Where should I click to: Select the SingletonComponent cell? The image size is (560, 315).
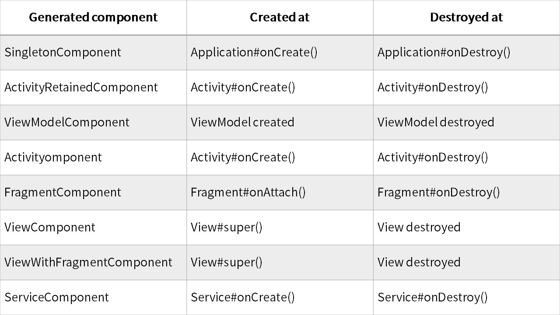63,52
